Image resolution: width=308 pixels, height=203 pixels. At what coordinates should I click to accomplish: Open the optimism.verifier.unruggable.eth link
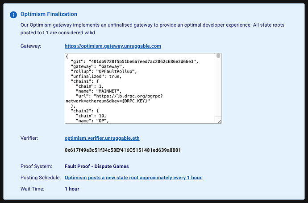(x=102, y=138)
